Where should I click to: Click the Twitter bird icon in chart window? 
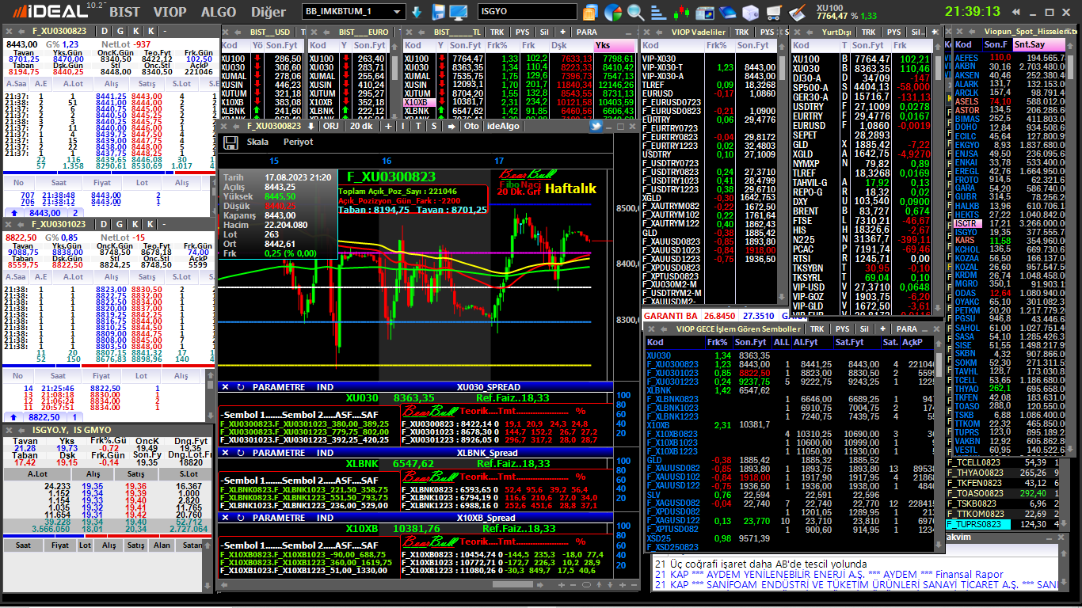597,126
